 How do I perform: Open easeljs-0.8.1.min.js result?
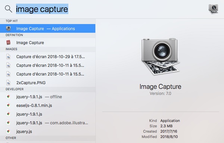pos(47,106)
